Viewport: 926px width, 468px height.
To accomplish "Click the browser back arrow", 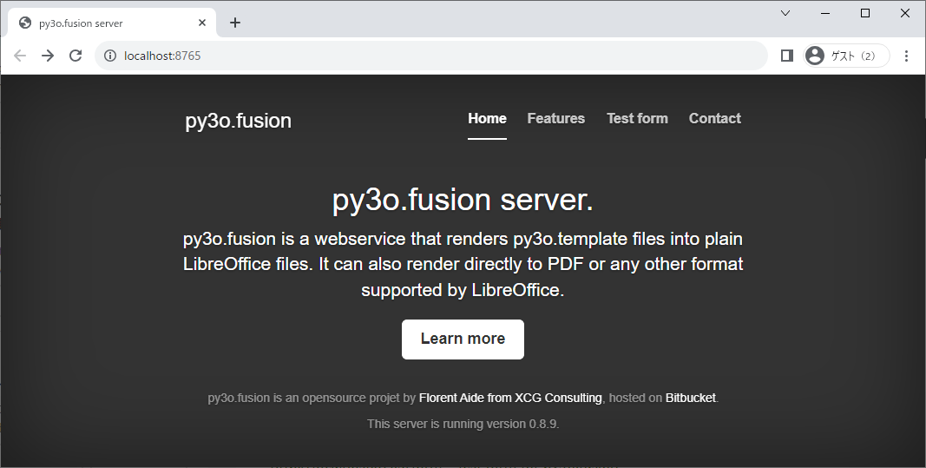I will click(x=19, y=56).
